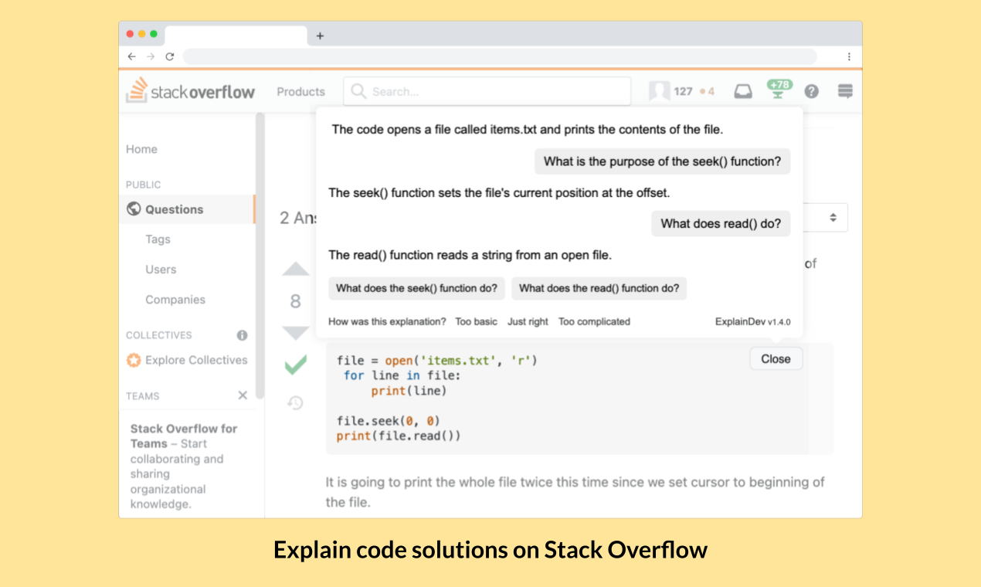Click the sidebar vertical scrollbar
Image resolution: width=981 pixels, height=587 pixels.
(x=260, y=255)
